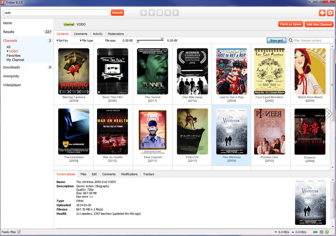Click the play toolbar icon
The height and width of the screenshot is (236, 336).
click(x=176, y=13)
